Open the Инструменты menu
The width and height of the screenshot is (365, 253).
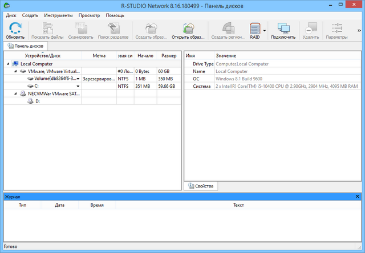pyautogui.click(x=58, y=15)
